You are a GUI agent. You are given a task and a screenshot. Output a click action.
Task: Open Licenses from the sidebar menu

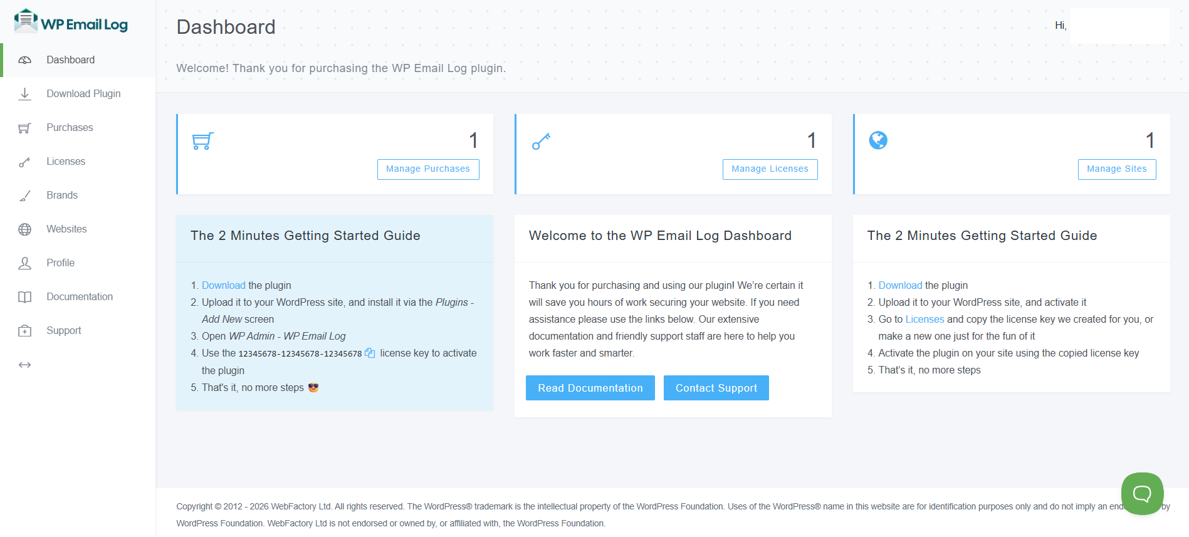66,162
